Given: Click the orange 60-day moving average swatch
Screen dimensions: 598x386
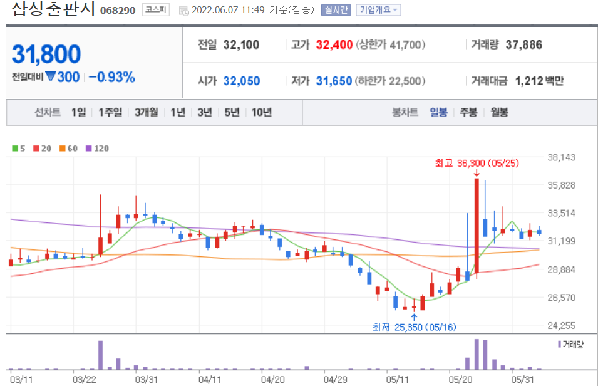Looking at the screenshot, I should [63, 148].
